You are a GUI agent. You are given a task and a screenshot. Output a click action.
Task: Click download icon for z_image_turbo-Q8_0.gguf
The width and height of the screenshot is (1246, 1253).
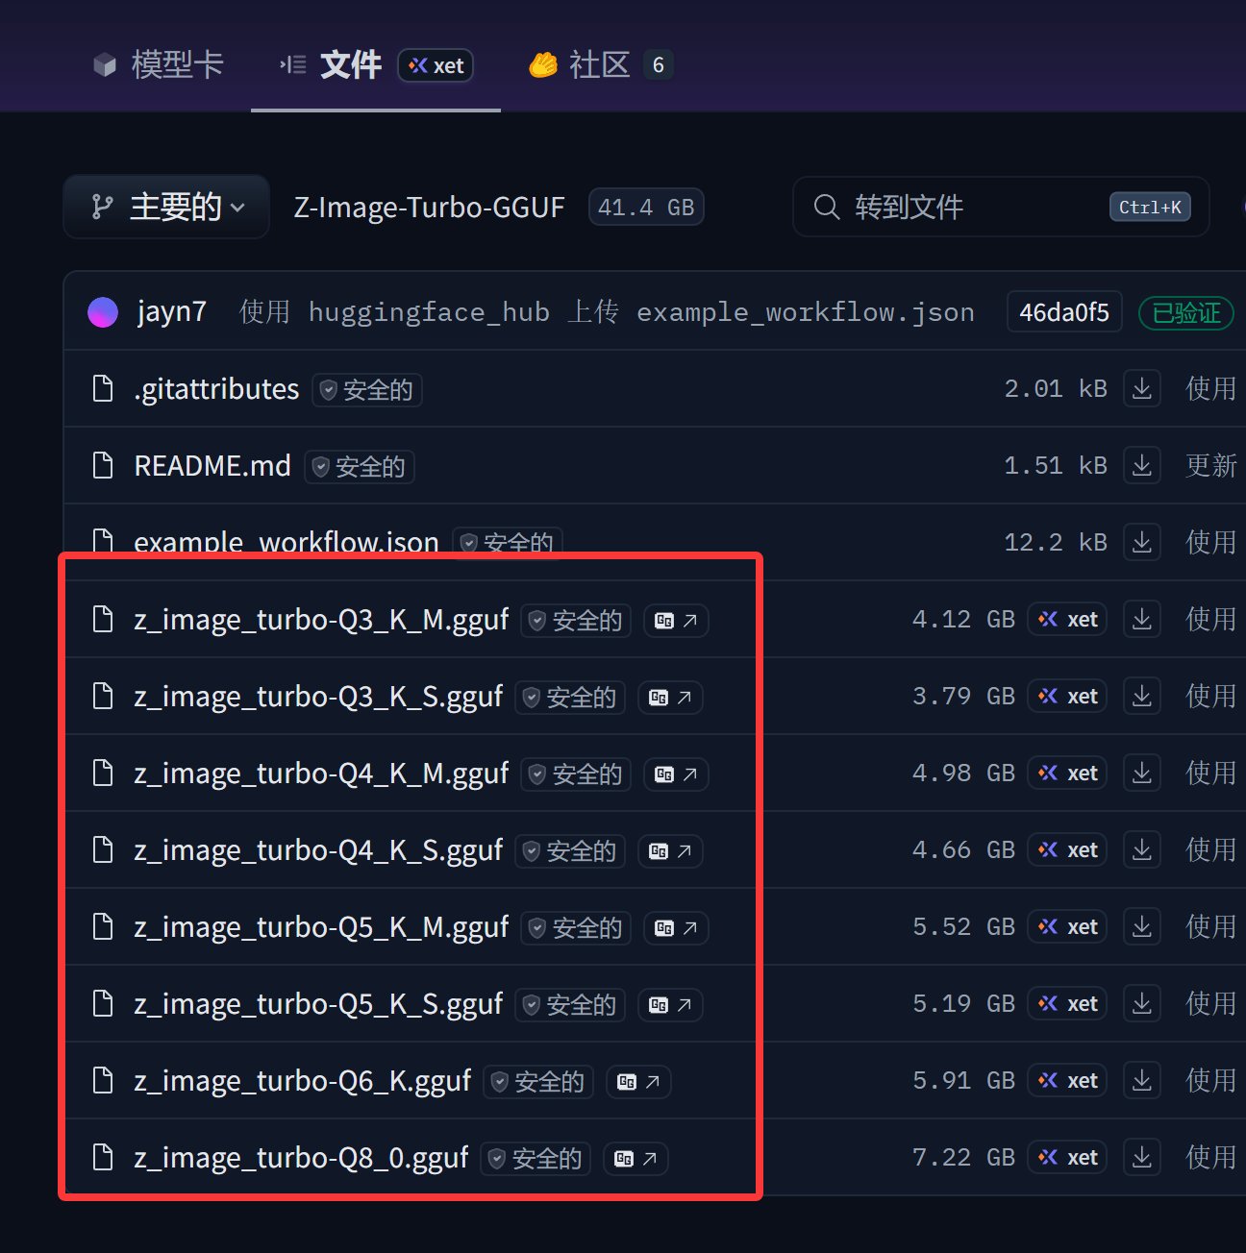coord(1141,1158)
